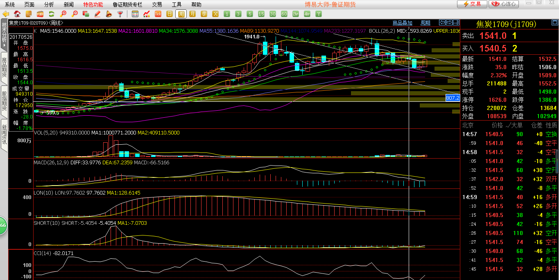
Task: Select the red pencil drawing tool
Action: pyautogui.click(x=97, y=14)
